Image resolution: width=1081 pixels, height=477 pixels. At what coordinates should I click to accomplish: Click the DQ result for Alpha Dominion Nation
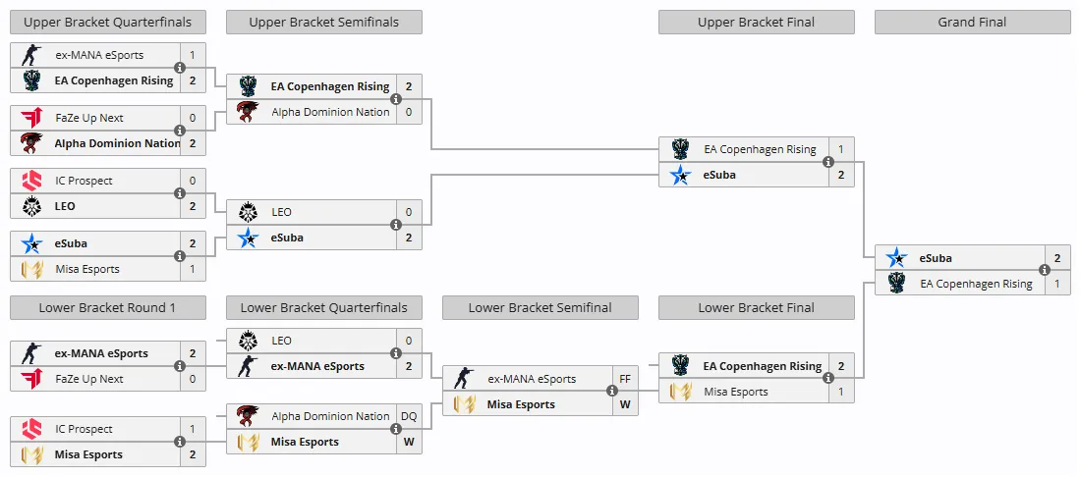(x=409, y=416)
